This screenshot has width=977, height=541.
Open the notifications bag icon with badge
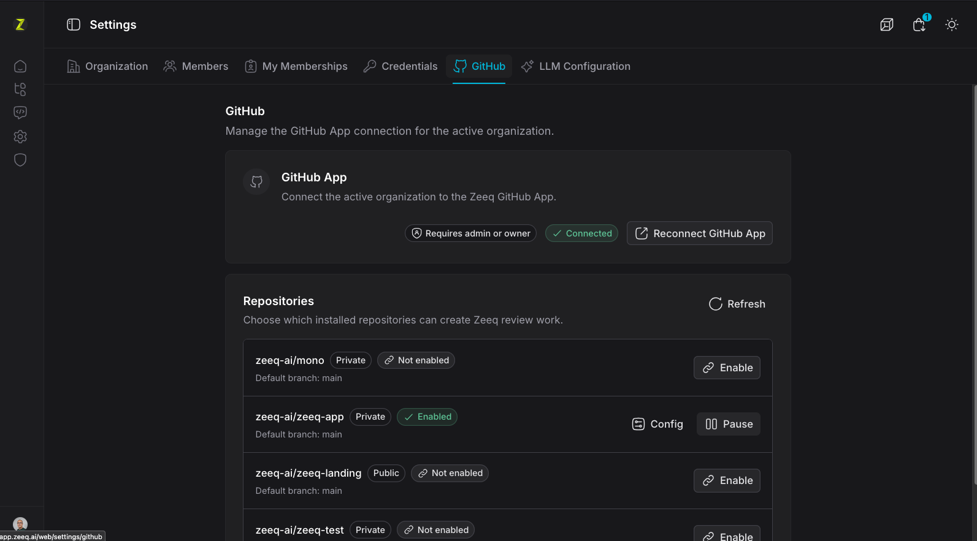click(x=919, y=25)
